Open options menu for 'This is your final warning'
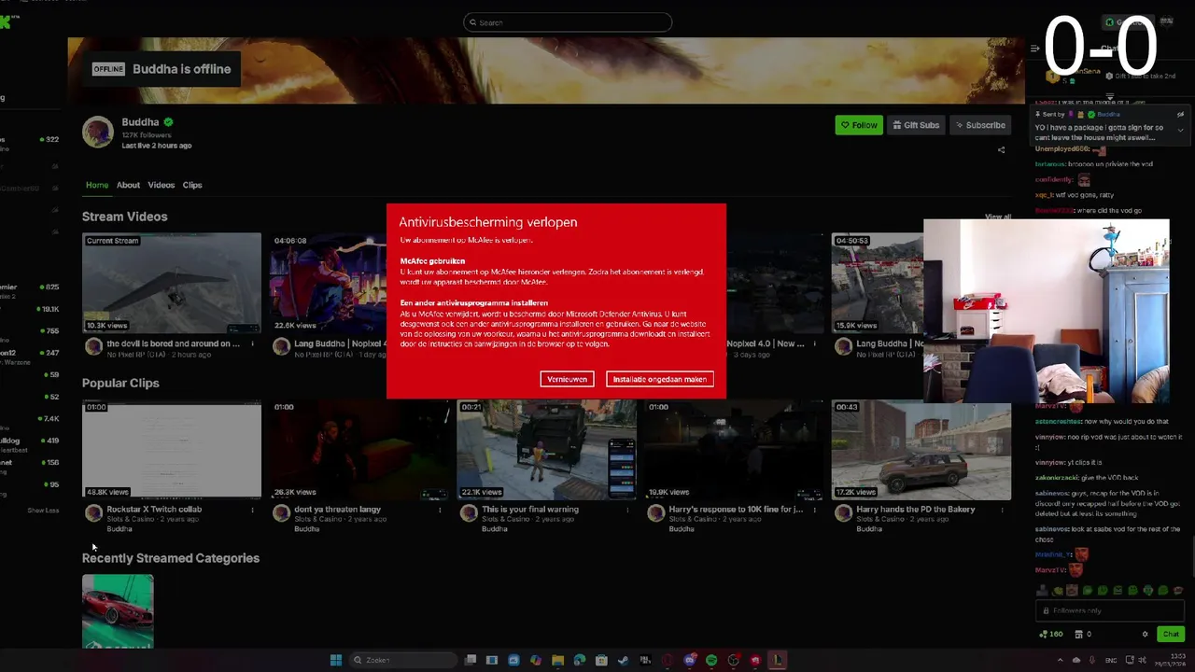The width and height of the screenshot is (1195, 672). [627, 511]
